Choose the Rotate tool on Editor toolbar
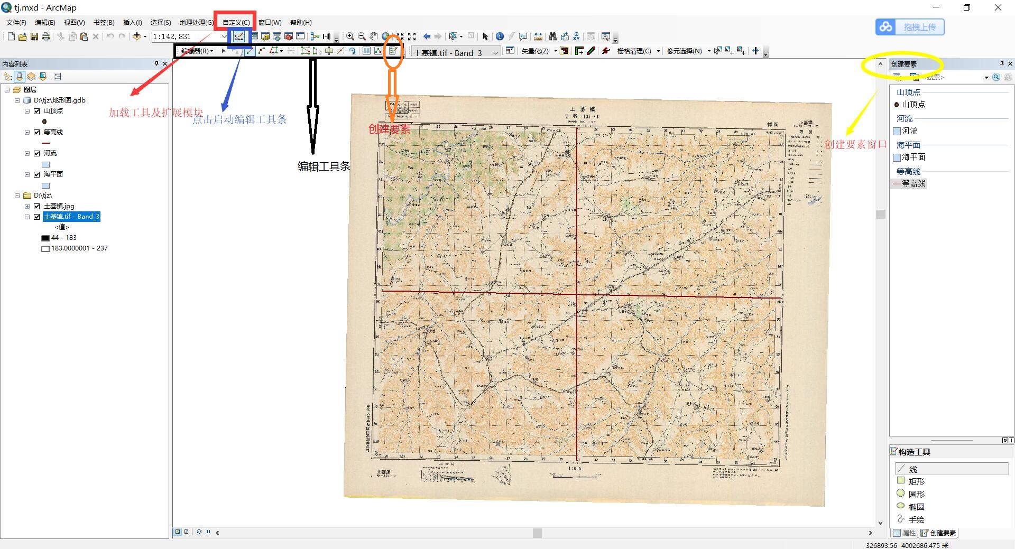Image resolution: width=1015 pixels, height=549 pixels. click(352, 51)
